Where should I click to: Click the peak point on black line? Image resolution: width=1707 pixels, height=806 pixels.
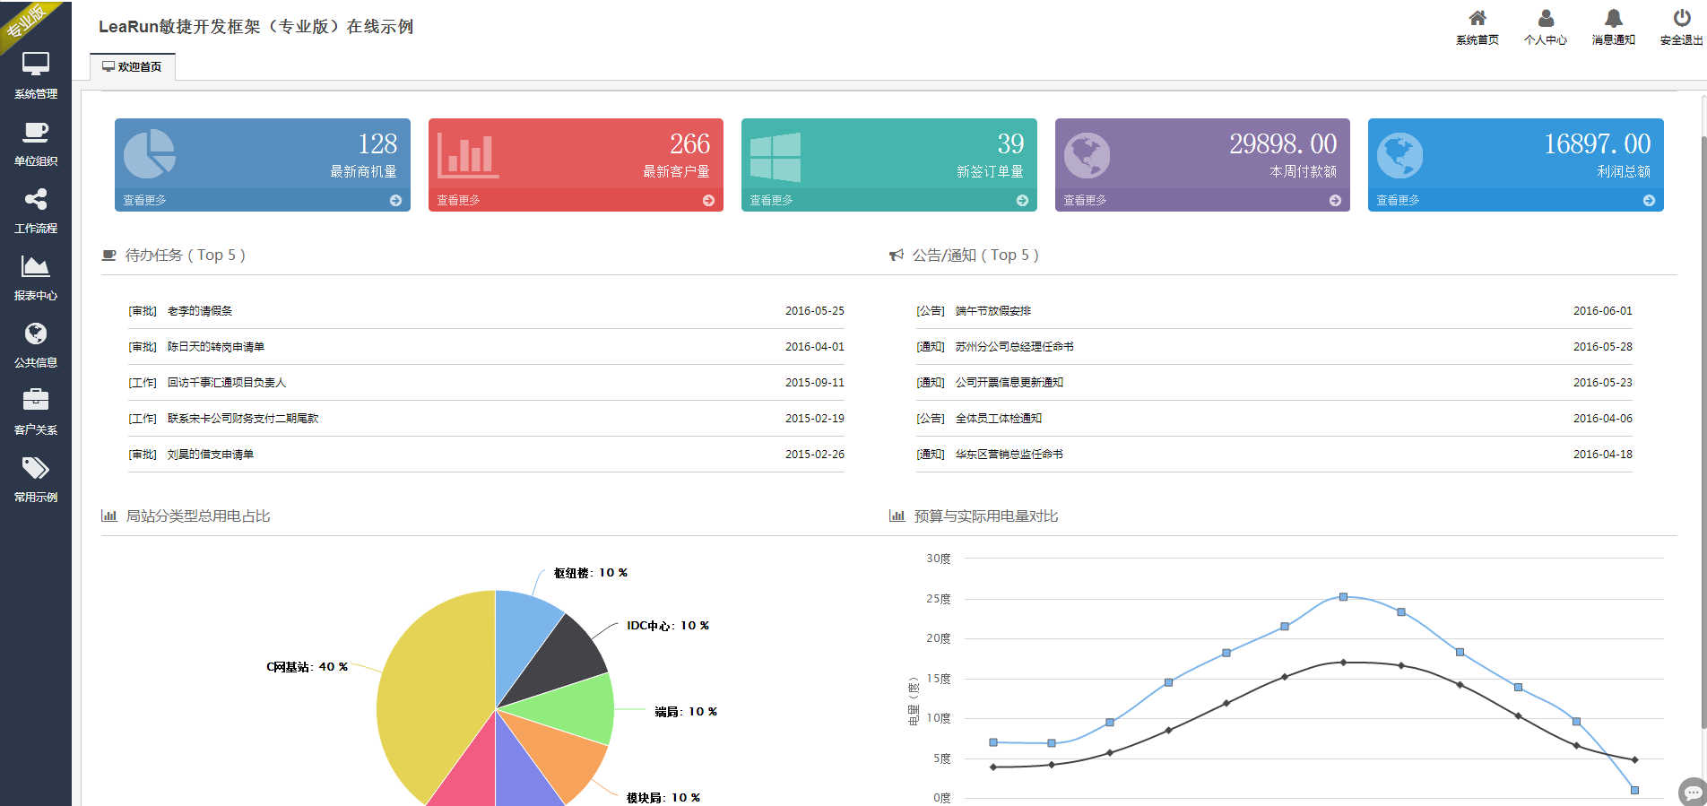pyautogui.click(x=1343, y=663)
